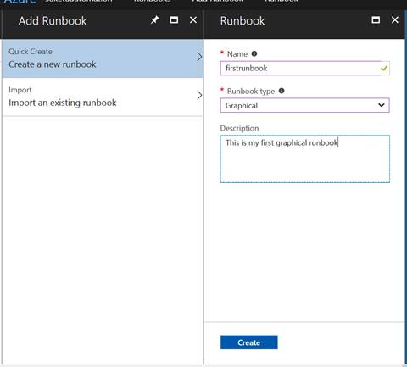This screenshot has height=367, width=407.
Task: Click the Add Runbook blade title
Action: click(x=53, y=21)
